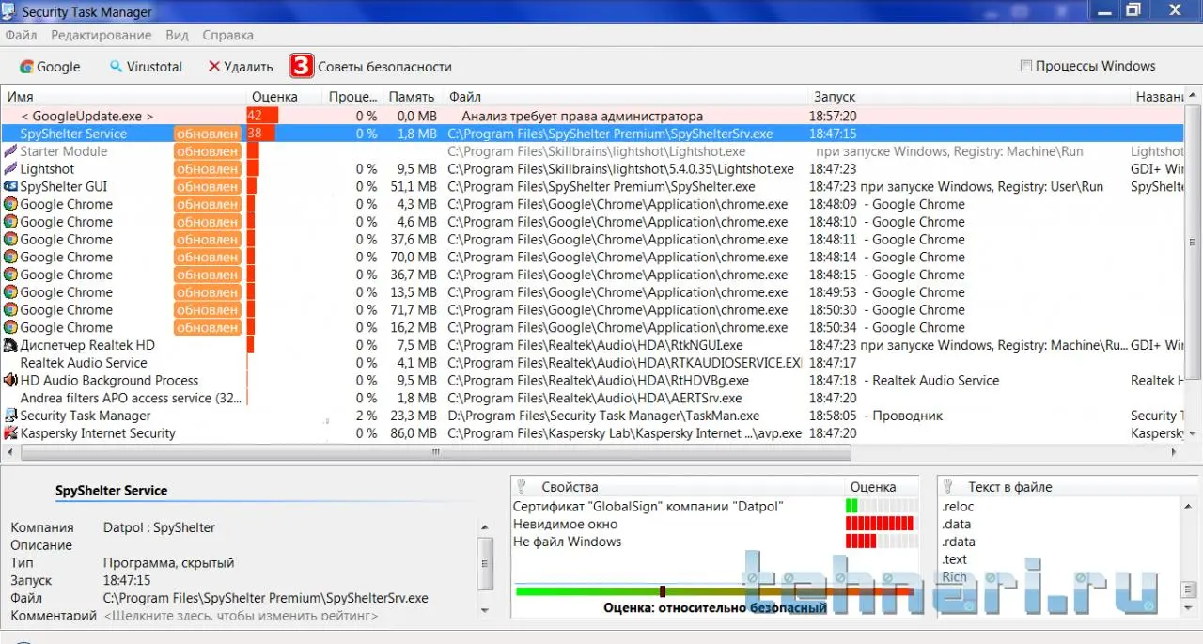Viewport: 1203px width, 644px height.
Task: Select the < GoogleUpdate.exe > row
Action: (592, 116)
